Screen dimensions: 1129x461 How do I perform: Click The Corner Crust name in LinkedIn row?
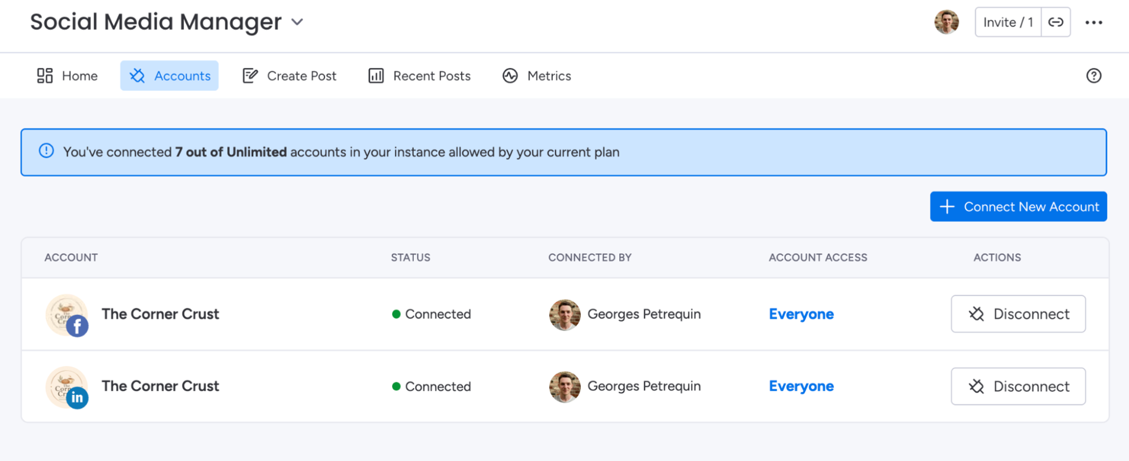[160, 386]
